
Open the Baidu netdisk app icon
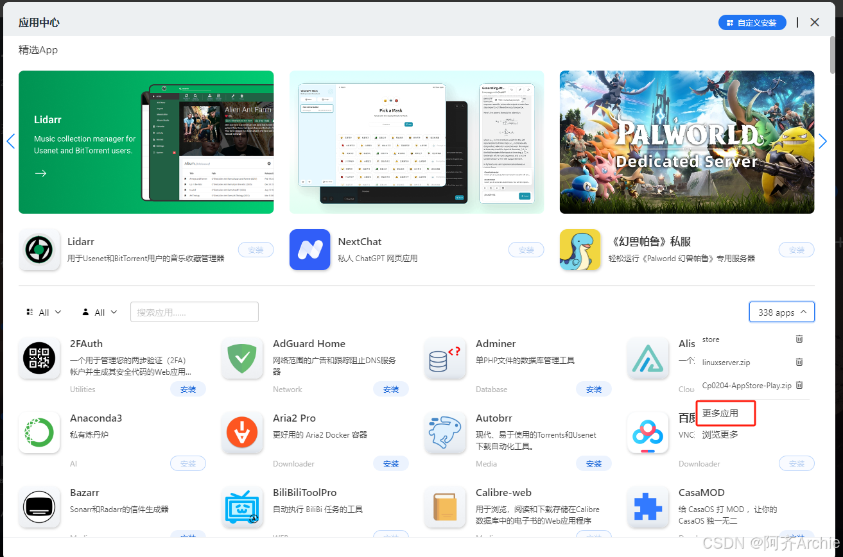tap(648, 433)
